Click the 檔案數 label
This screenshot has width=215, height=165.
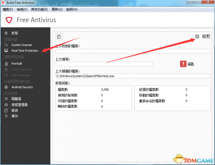tap(63, 90)
